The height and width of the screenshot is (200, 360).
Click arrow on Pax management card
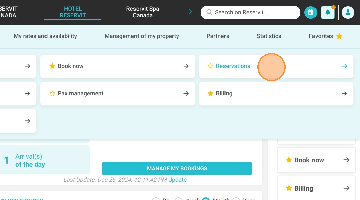[186, 93]
